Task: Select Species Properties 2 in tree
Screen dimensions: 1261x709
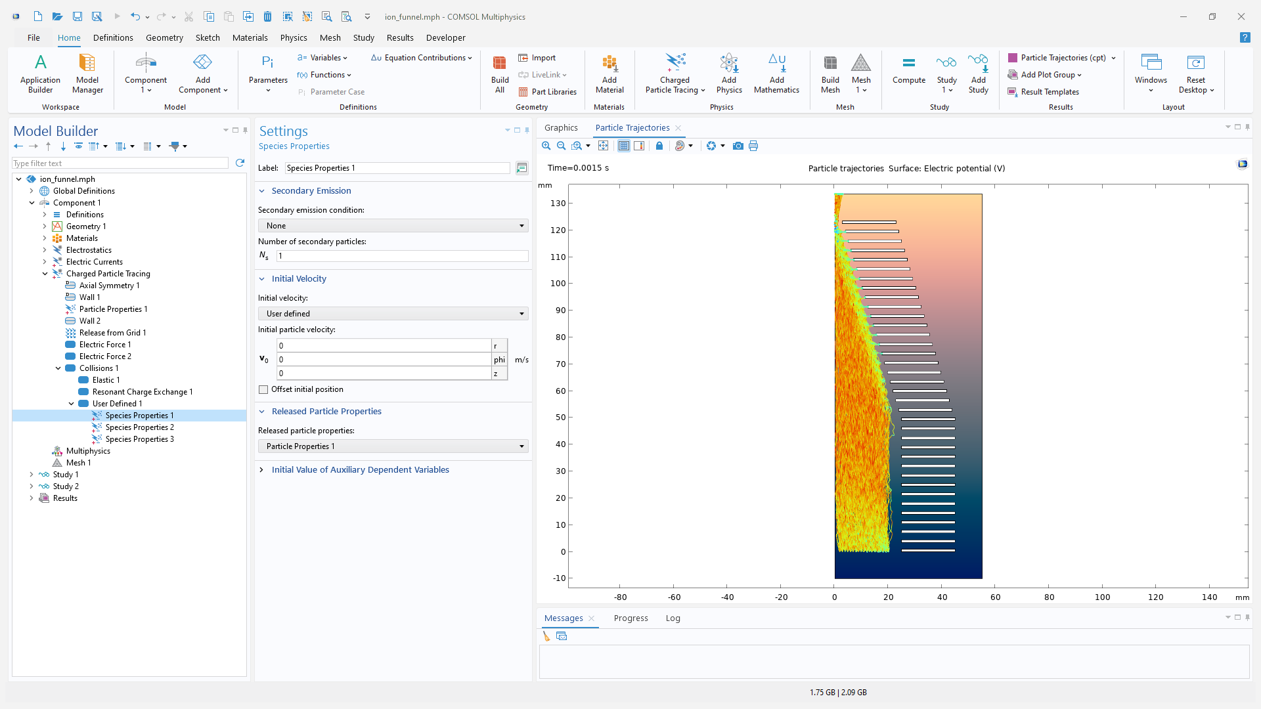Action: coord(139,427)
